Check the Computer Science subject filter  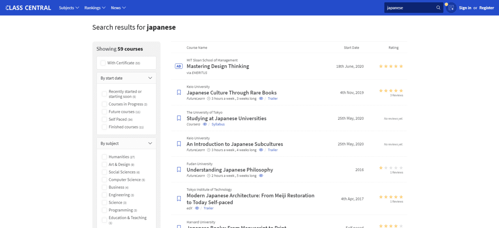click(x=104, y=180)
